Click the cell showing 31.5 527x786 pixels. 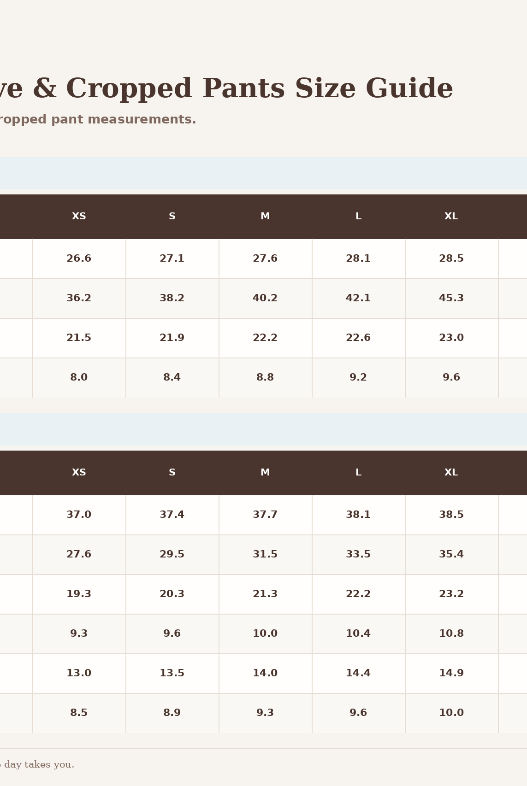click(266, 555)
